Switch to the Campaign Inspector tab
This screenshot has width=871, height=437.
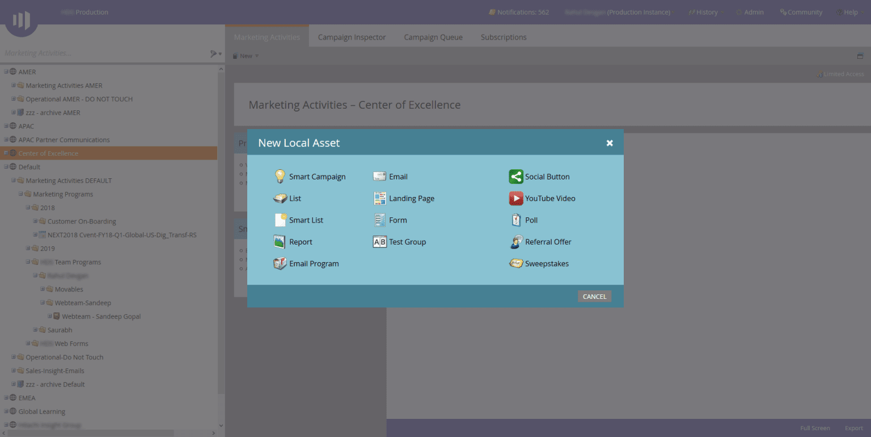(352, 36)
